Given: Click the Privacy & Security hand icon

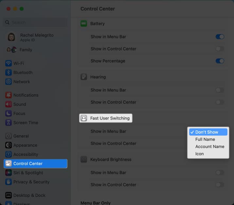Looking at the screenshot, I should [x=9, y=182].
